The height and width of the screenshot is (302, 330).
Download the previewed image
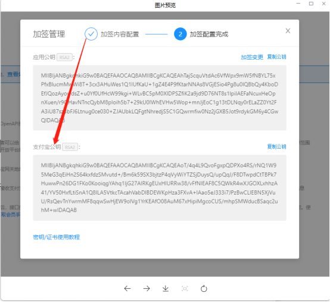coord(166,288)
